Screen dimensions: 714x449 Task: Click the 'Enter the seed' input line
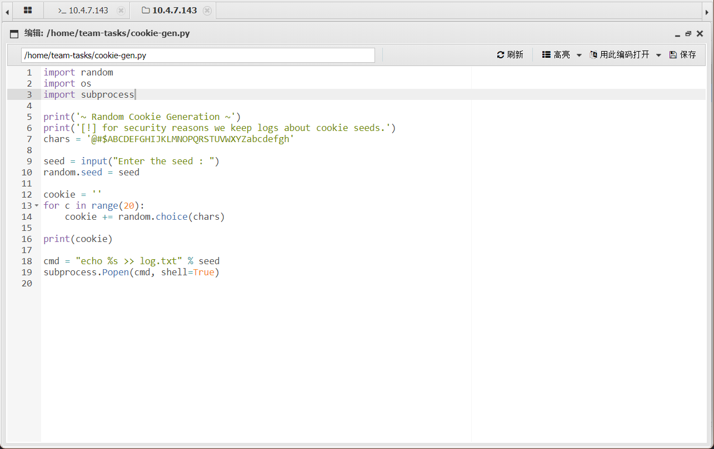point(132,161)
